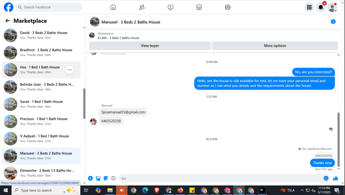This screenshot has width=345, height=195.
Task: Select the Manueel conversation in the list
Action: click(41, 156)
